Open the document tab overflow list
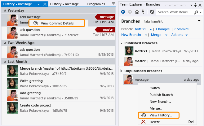The image size is (204, 126). [x=113, y=3]
